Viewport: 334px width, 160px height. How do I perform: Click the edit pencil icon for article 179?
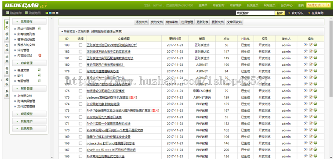tap(311, 71)
